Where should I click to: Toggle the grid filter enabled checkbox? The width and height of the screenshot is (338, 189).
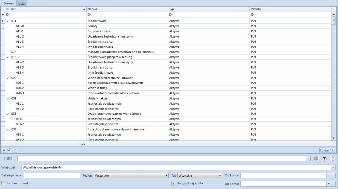pyautogui.click(x=9, y=150)
